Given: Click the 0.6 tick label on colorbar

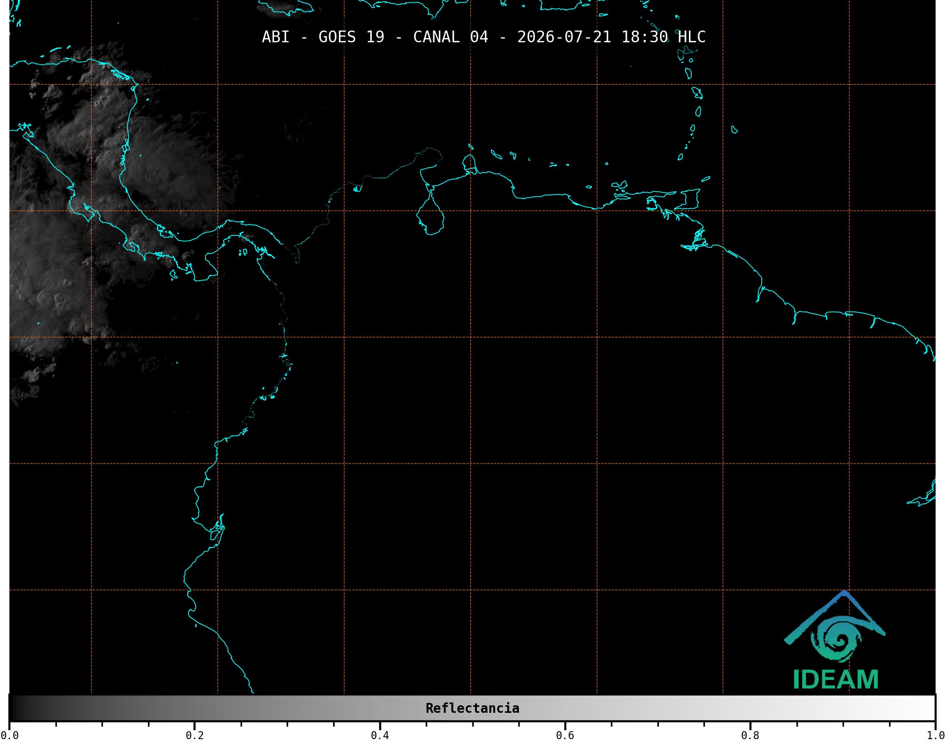Looking at the screenshot, I should (565, 735).
